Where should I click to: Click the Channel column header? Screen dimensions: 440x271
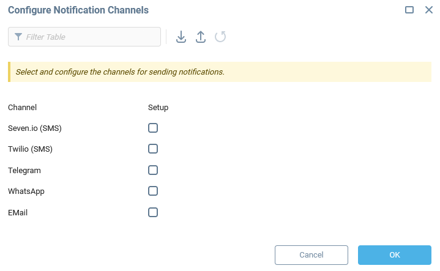coord(23,107)
